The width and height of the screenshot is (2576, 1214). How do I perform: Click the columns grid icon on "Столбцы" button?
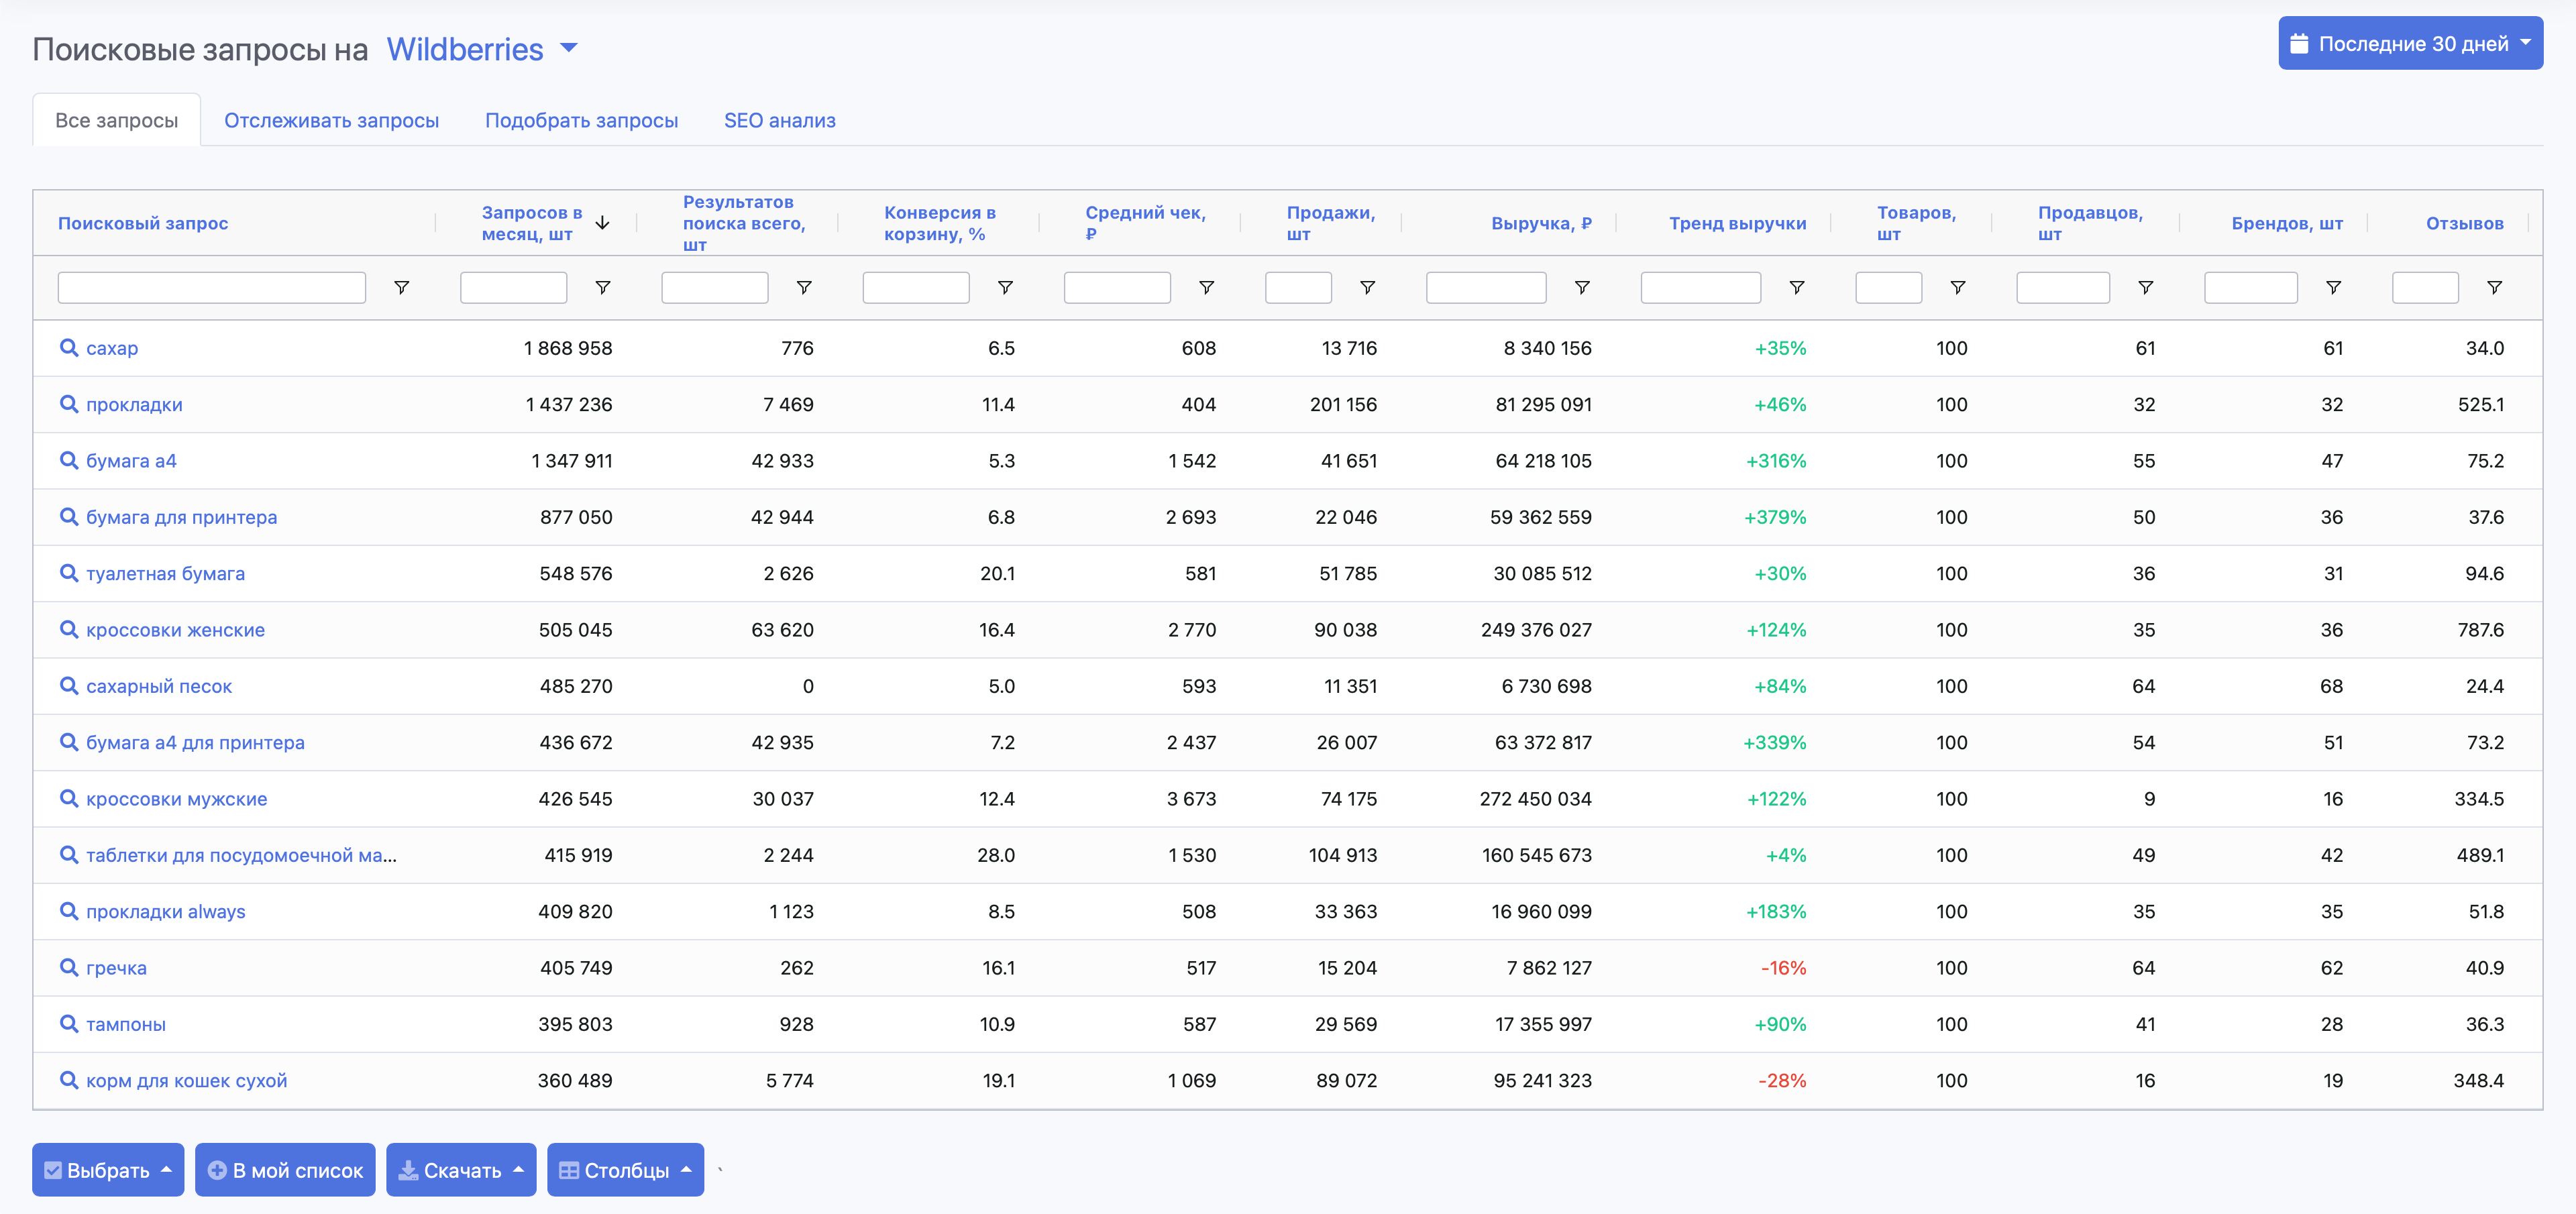click(x=569, y=1169)
